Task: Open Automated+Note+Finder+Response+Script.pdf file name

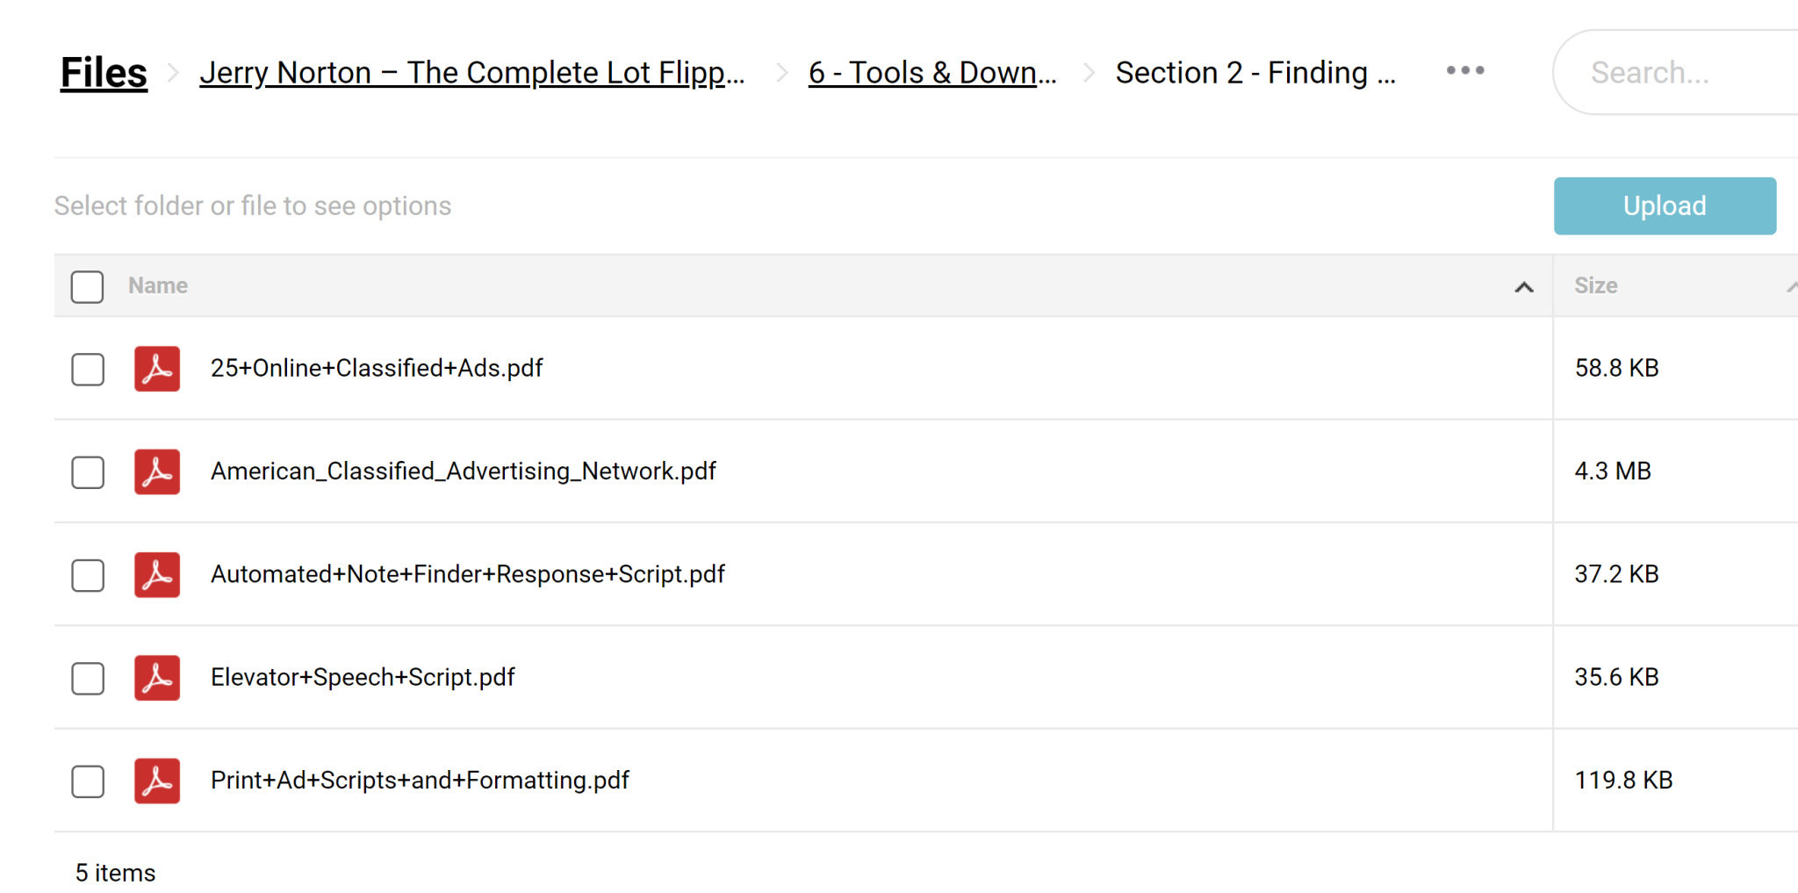Action: click(x=467, y=574)
